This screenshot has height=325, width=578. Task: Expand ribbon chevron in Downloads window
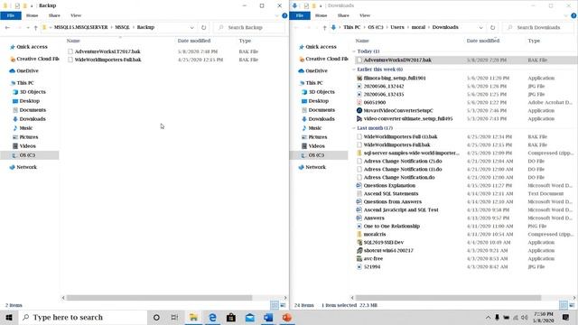[x=566, y=15]
